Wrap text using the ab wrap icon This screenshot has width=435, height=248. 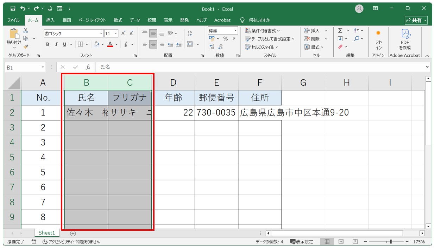[190, 33]
